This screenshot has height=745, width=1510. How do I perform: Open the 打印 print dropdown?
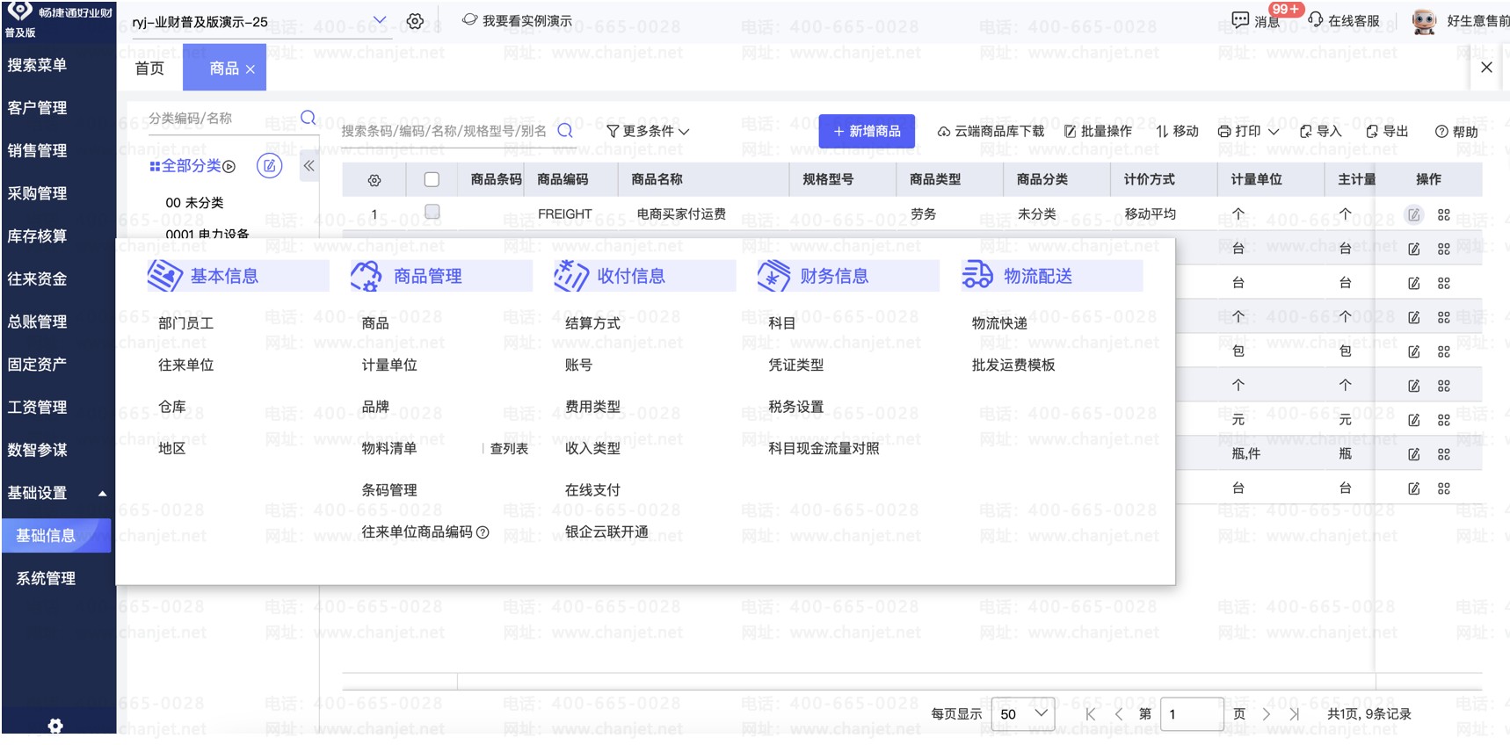point(1248,131)
